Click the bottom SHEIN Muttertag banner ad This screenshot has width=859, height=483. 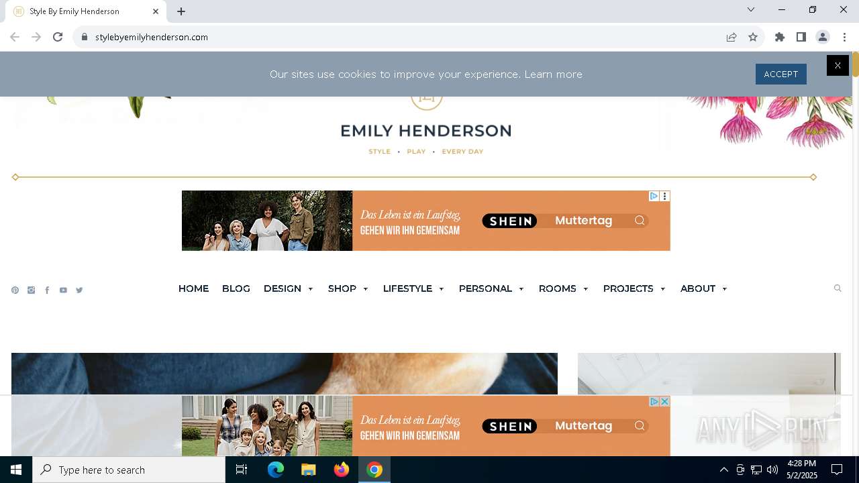click(425, 426)
